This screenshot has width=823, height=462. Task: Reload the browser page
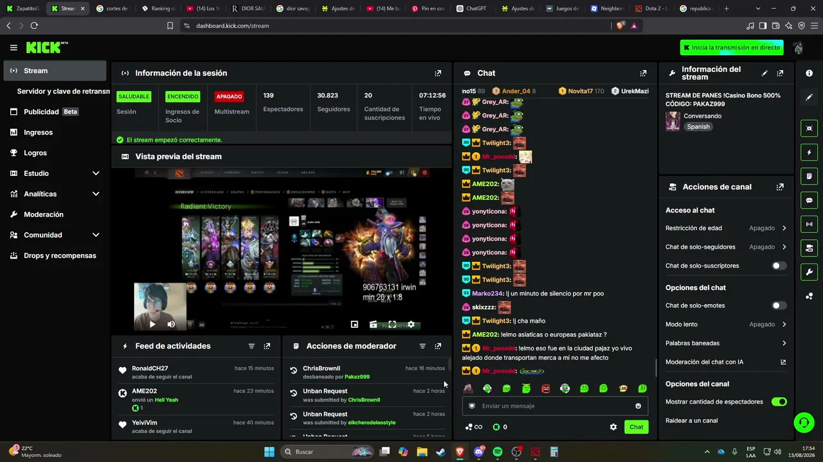[34, 26]
